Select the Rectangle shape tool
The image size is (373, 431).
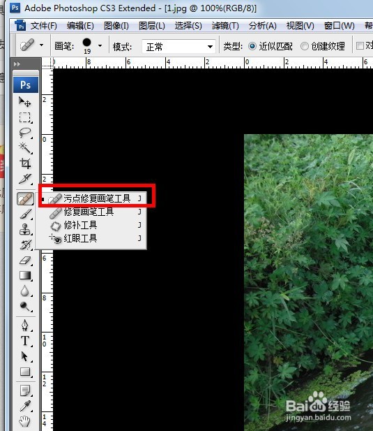[25, 372]
